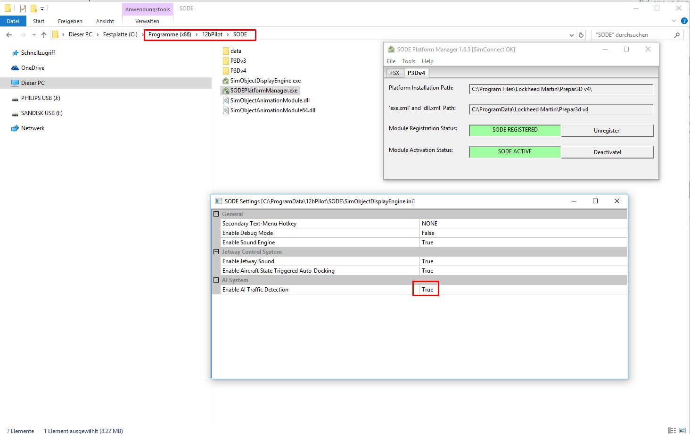
Task: Open quick access toolbar customize dropdown
Action: pyautogui.click(x=42, y=8)
